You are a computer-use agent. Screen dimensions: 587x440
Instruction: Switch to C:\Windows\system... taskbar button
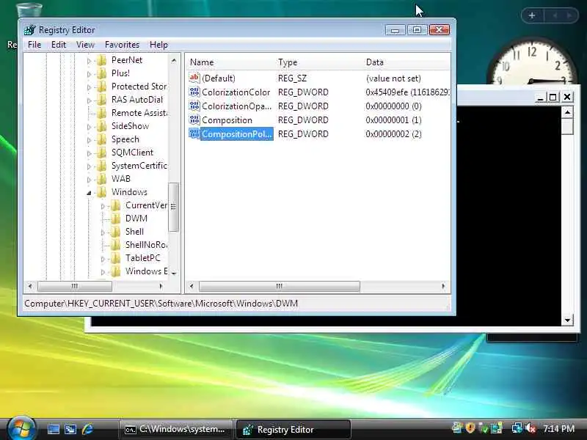[176, 430]
